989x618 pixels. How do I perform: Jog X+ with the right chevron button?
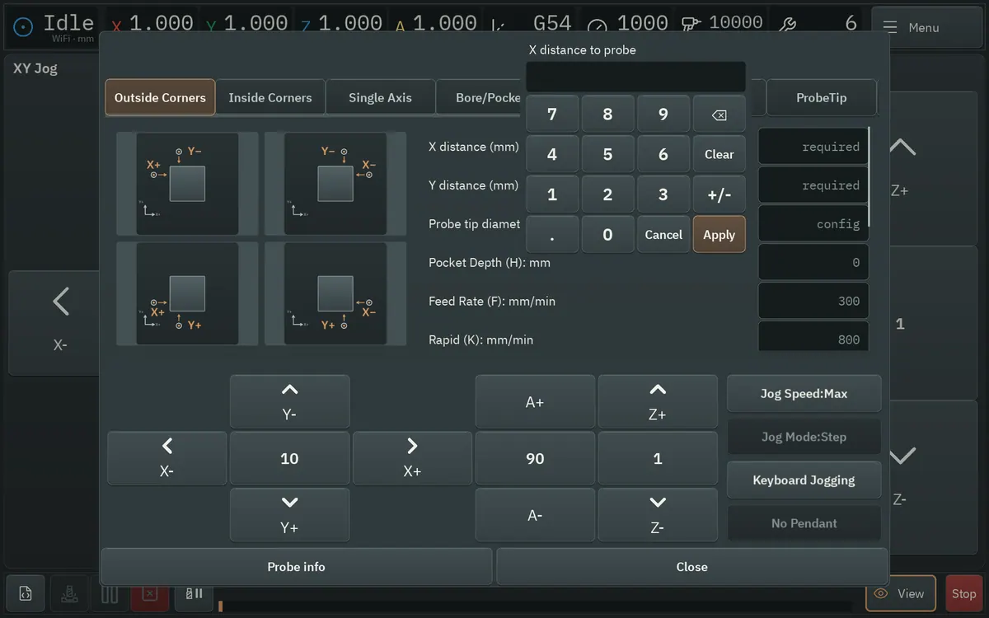click(x=412, y=458)
